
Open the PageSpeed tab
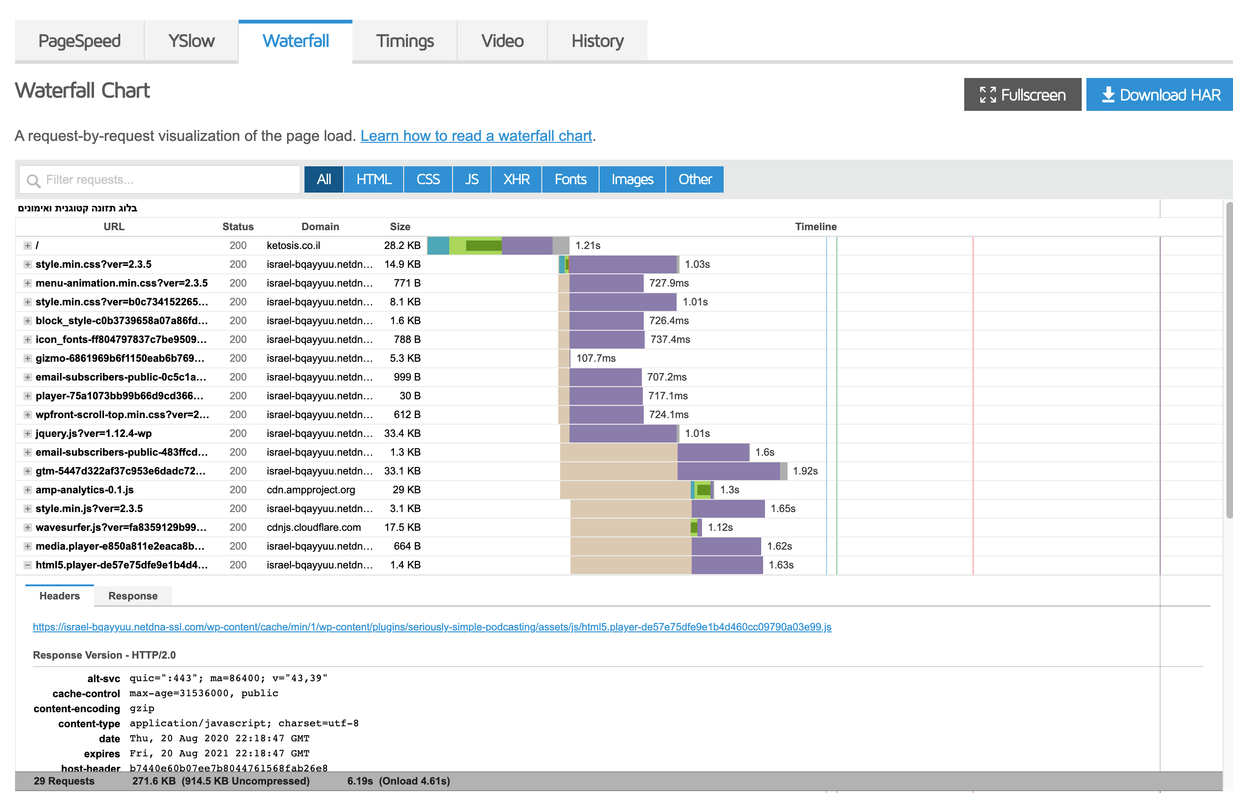(x=79, y=41)
